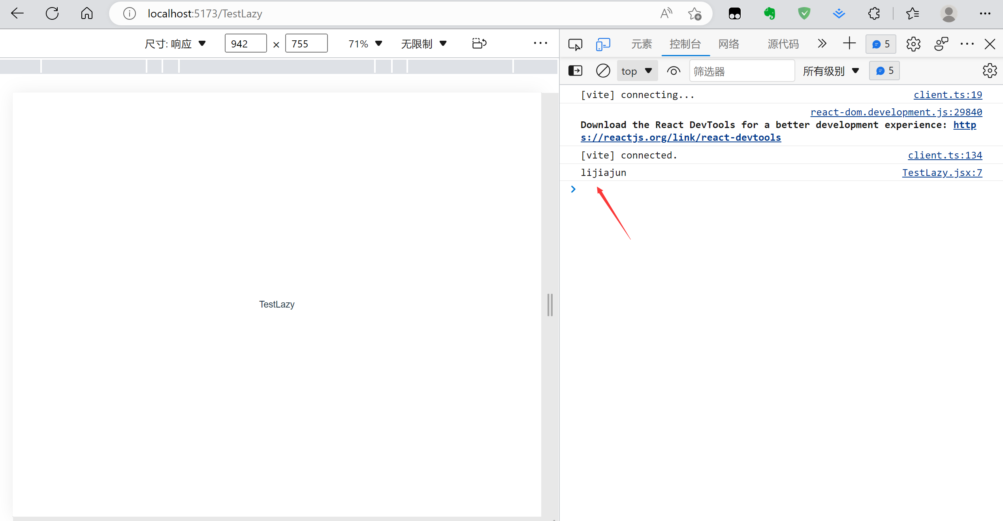The image size is (1003, 521).
Task: Clear the console output
Action: click(x=603, y=71)
